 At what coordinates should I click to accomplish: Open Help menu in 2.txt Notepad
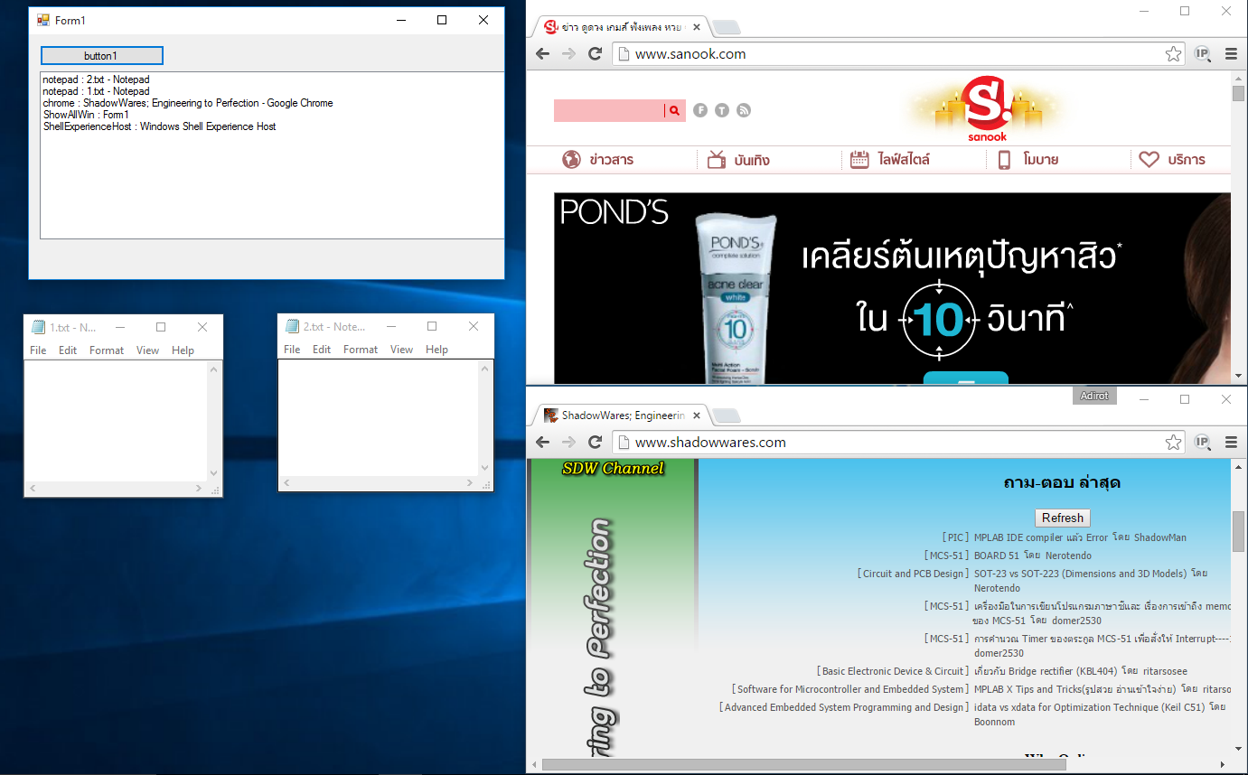[437, 350]
